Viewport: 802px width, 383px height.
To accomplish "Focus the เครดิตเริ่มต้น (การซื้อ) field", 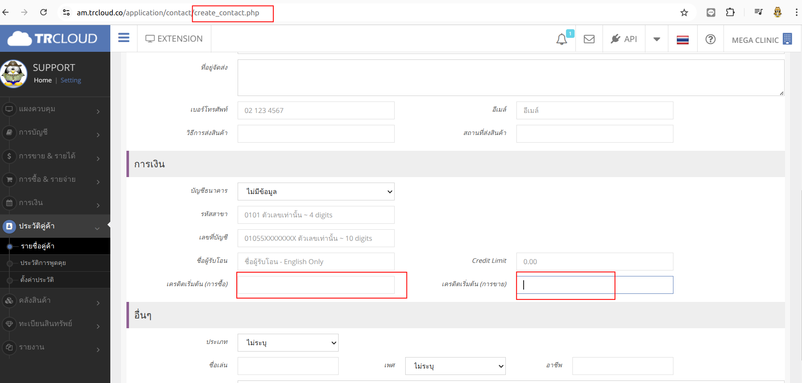I will coord(316,285).
